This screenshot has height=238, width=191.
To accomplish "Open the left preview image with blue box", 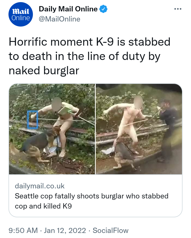I will (x=52, y=129).
